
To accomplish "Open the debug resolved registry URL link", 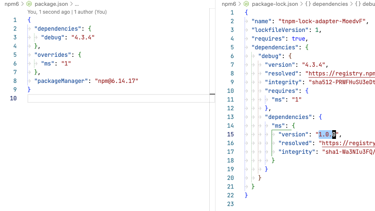I will [340, 73].
